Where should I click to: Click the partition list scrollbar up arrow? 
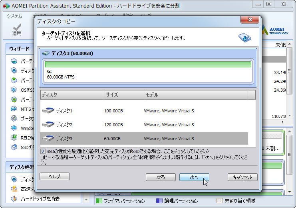[x=290, y=44]
